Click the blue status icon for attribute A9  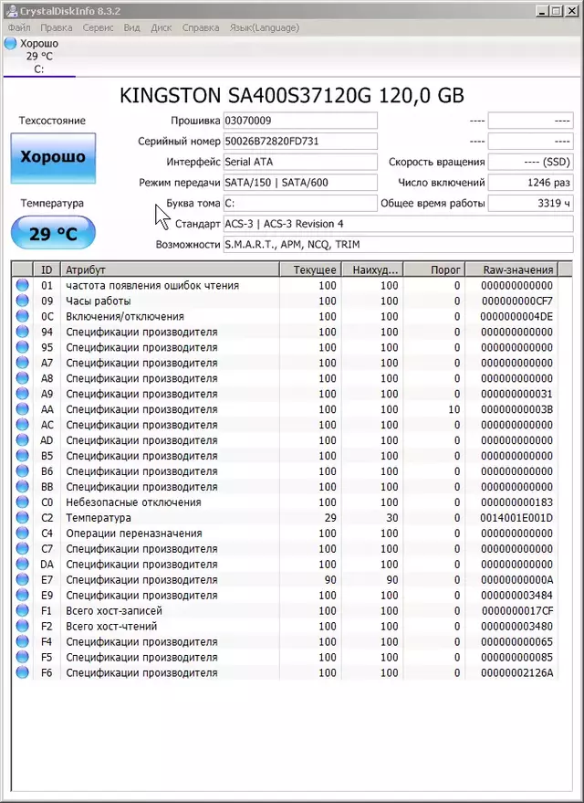(x=22, y=394)
